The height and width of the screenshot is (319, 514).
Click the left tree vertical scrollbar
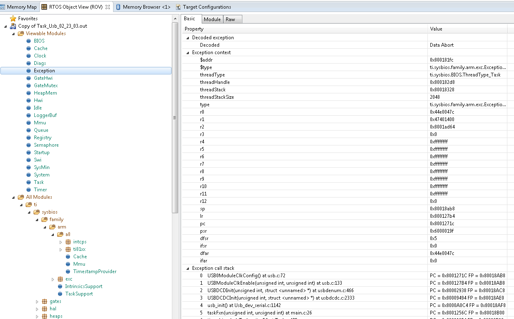click(175, 118)
